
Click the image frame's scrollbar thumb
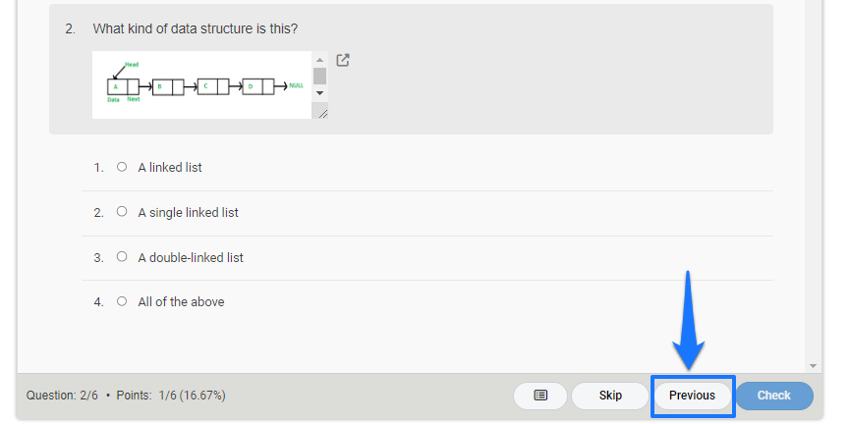(320, 77)
